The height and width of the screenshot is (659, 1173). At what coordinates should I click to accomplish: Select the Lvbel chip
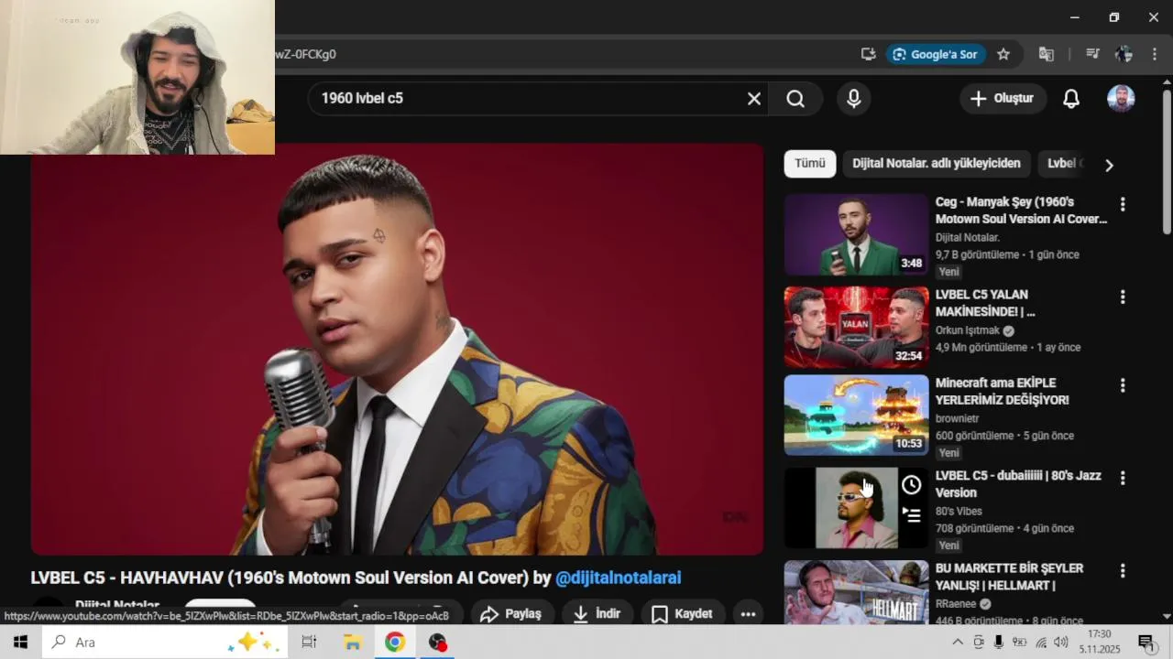pos(1065,164)
